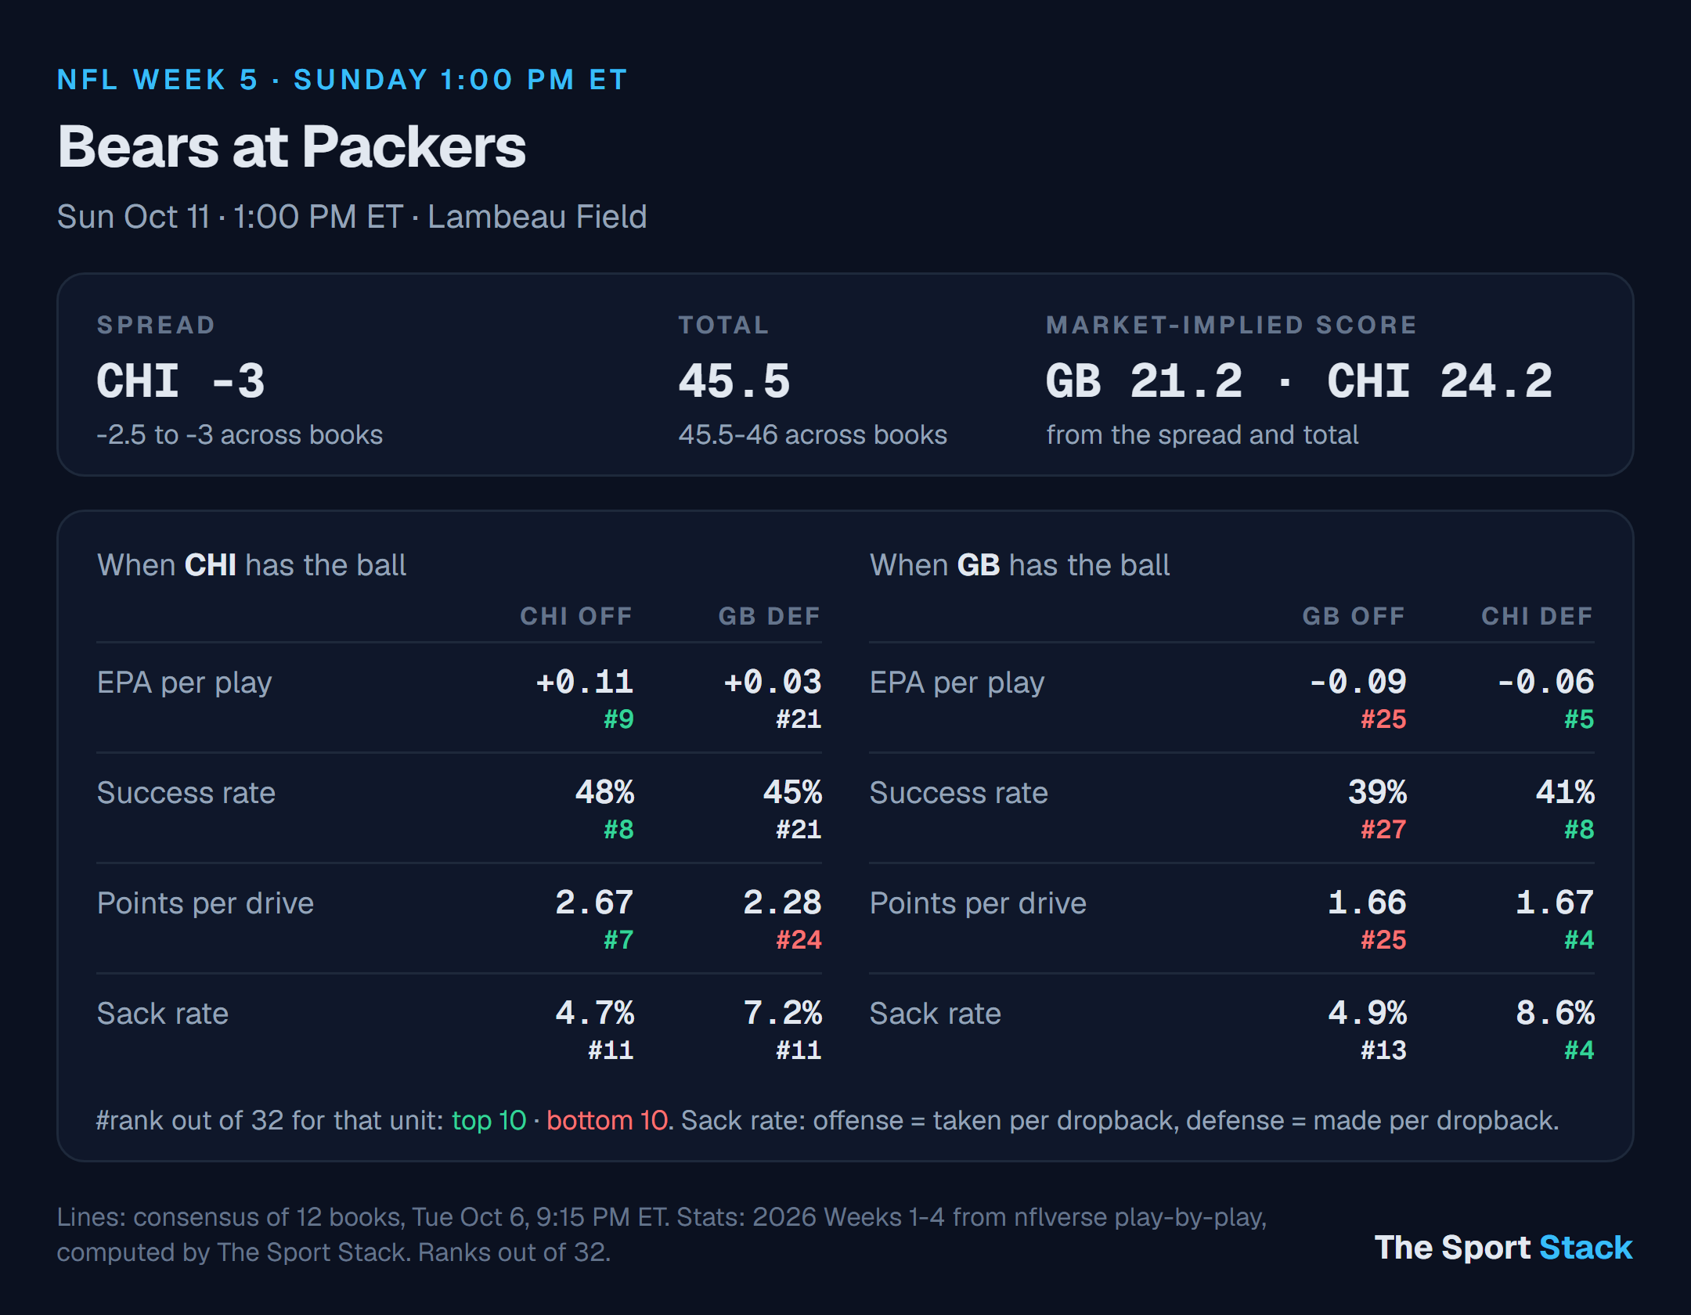Click GB defense success rate '45%'
This screenshot has width=1691, height=1315.
(x=792, y=792)
